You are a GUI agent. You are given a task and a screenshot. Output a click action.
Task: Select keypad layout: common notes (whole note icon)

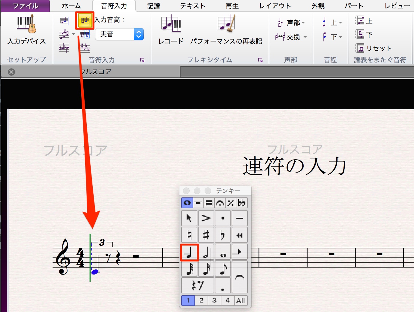click(x=187, y=203)
